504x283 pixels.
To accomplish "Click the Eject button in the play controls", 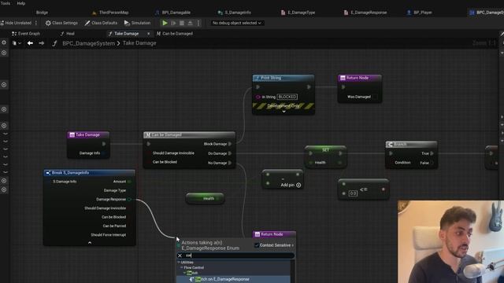I will [190, 23].
